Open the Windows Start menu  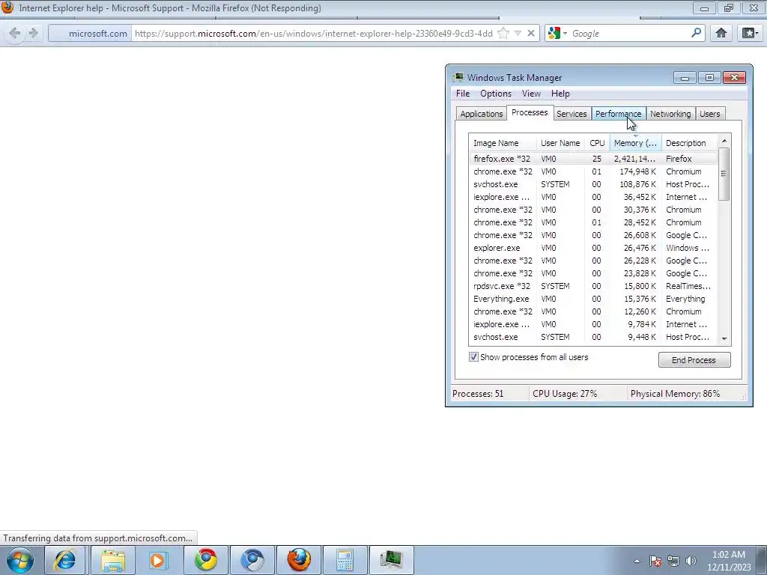pos(20,560)
